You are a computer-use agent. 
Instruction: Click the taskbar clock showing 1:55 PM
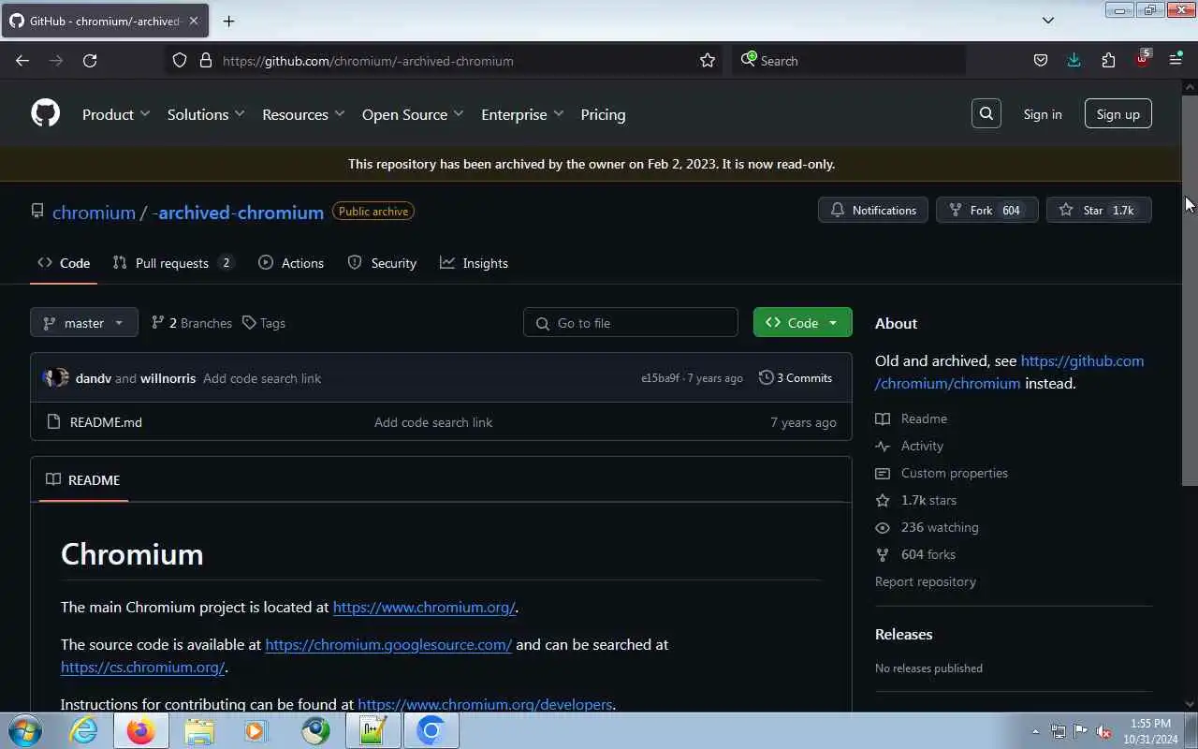tap(1150, 731)
